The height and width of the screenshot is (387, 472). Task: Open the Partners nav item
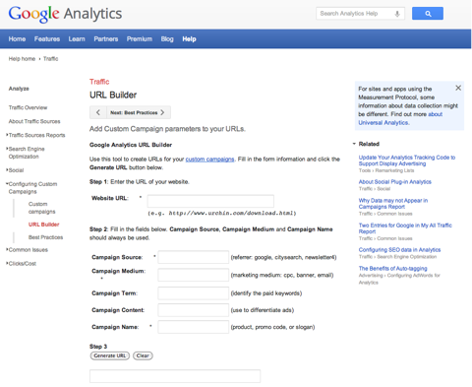[x=106, y=39]
